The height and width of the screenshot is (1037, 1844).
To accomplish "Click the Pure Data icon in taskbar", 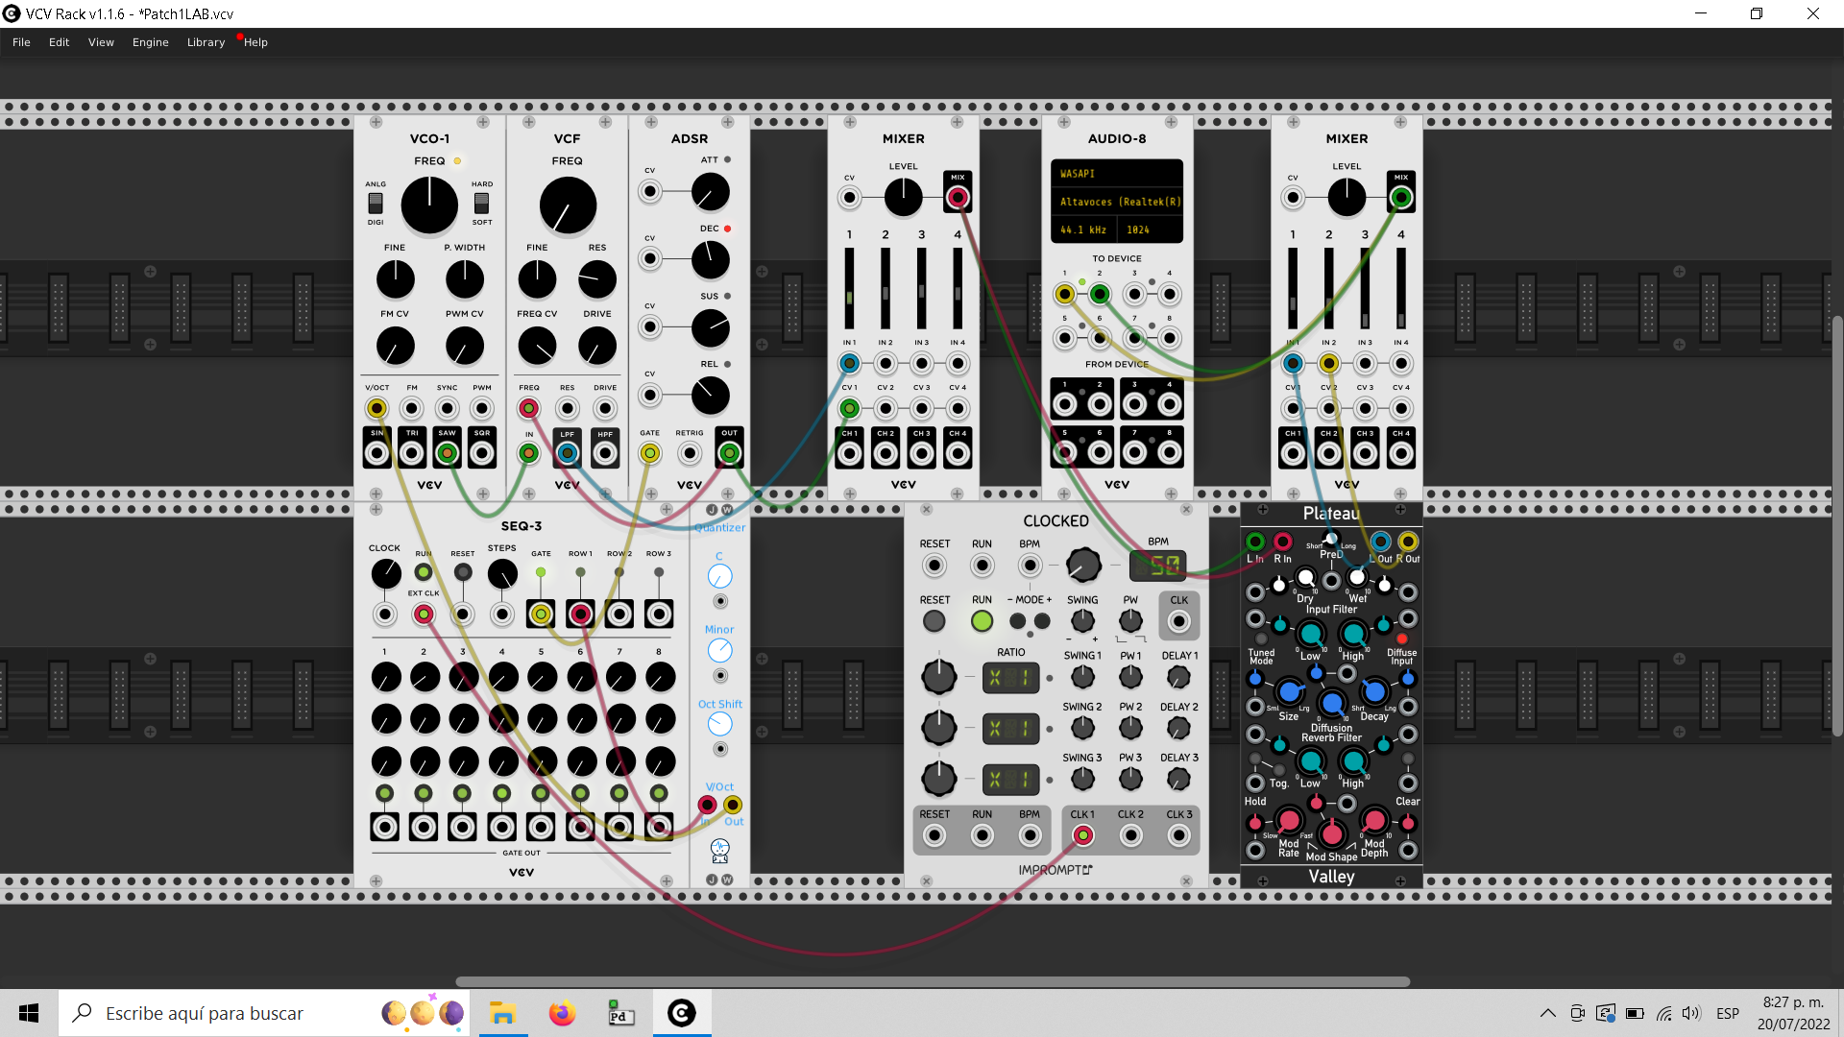I will 621,1013.
